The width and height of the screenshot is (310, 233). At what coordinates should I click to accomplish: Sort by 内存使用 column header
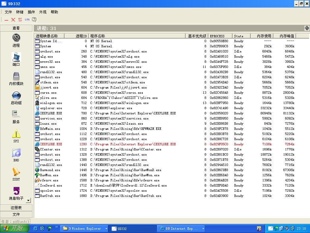tap(262, 36)
